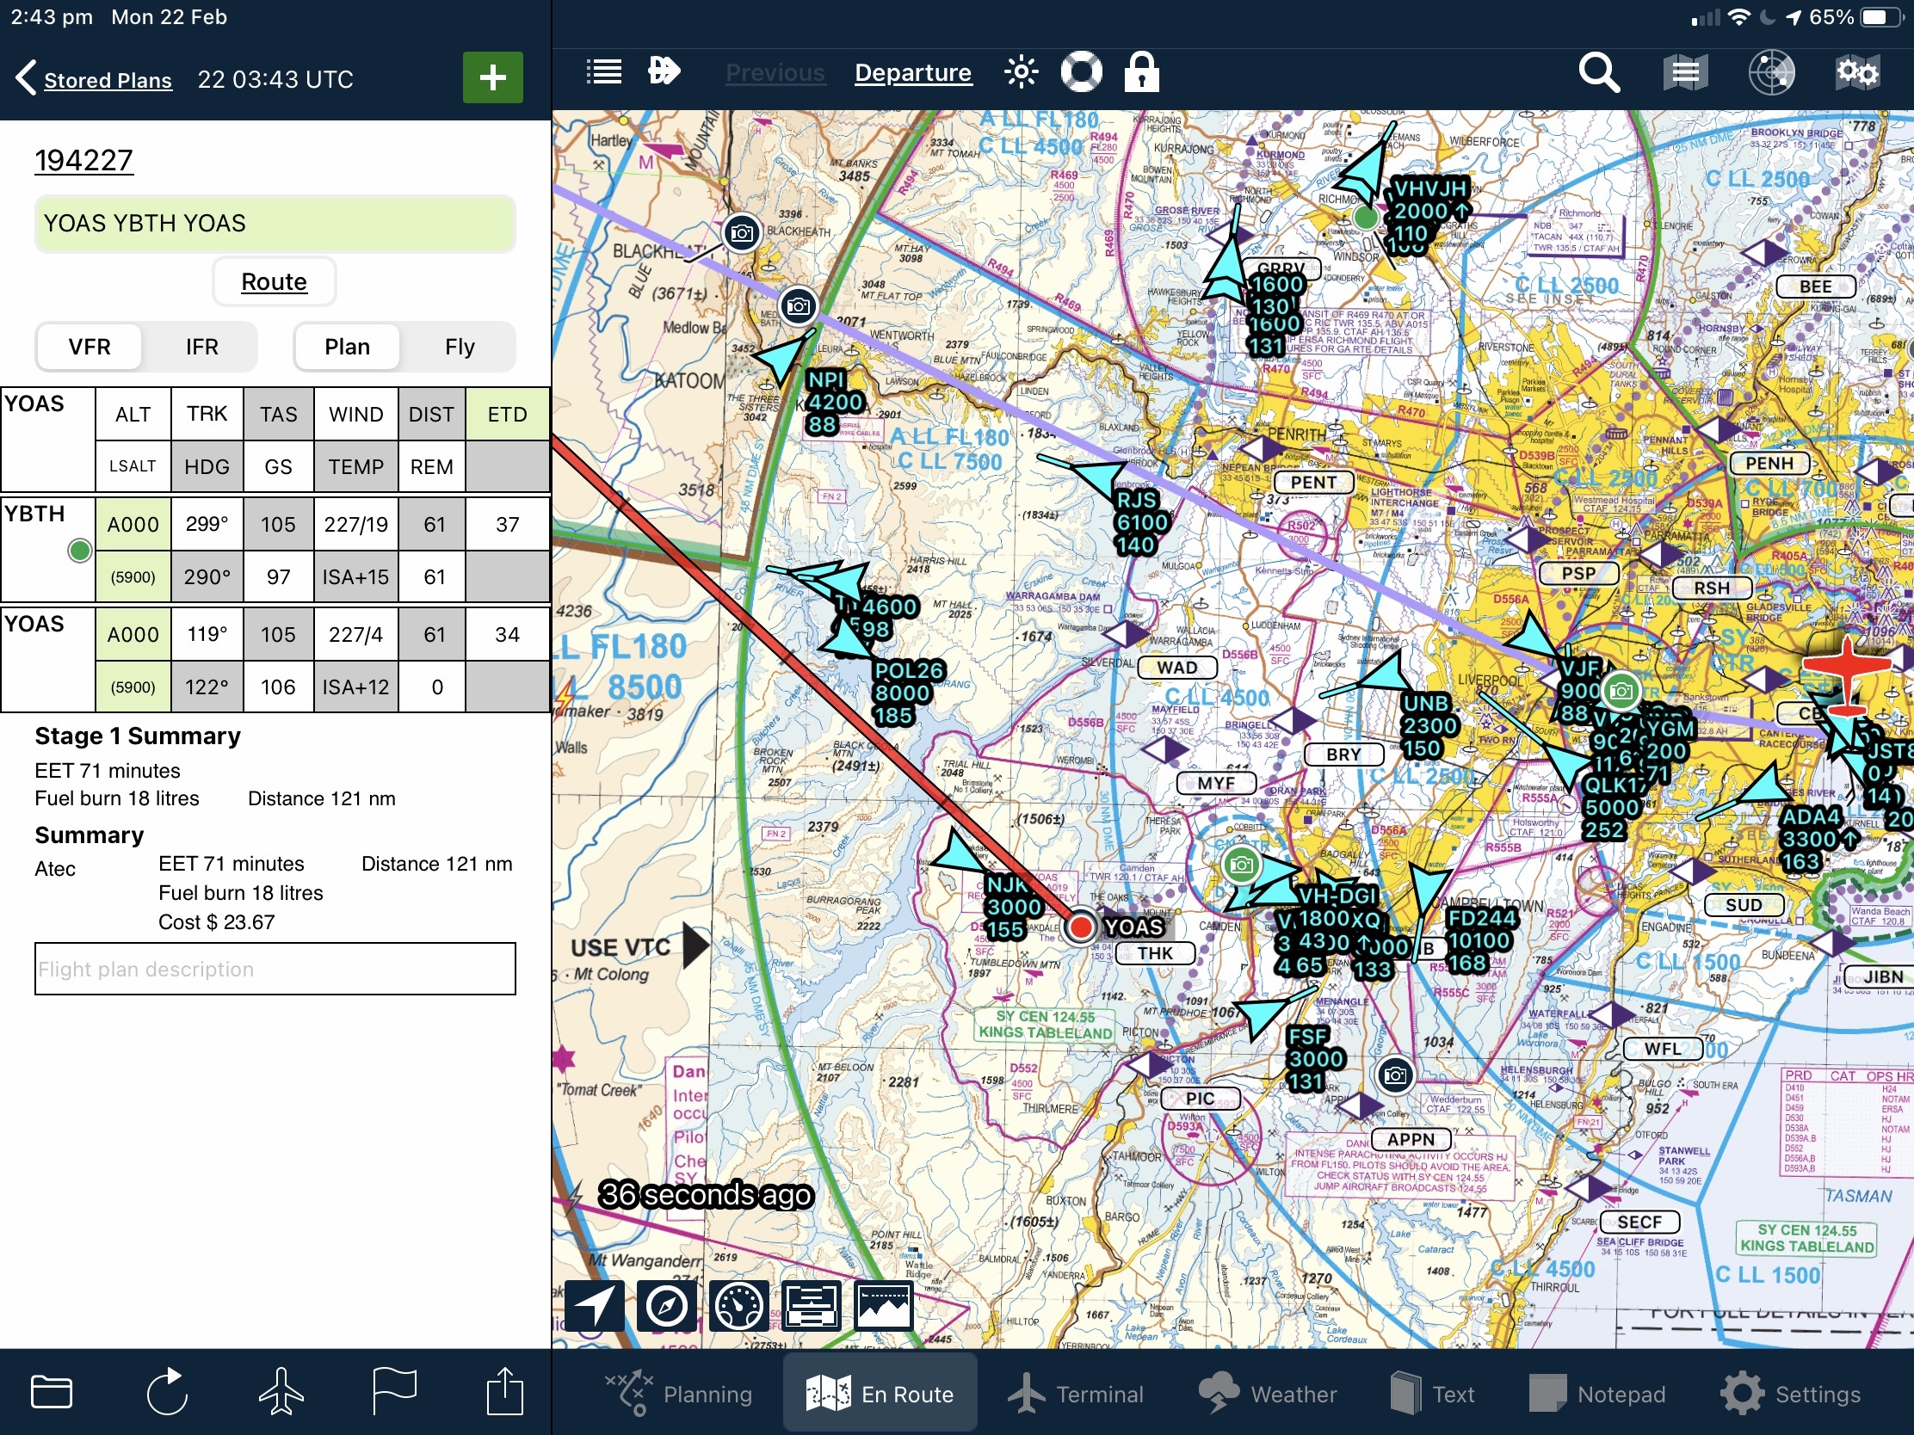Screen dimensions: 1914x1435
Task: Switch to Fly mode
Action: point(460,347)
